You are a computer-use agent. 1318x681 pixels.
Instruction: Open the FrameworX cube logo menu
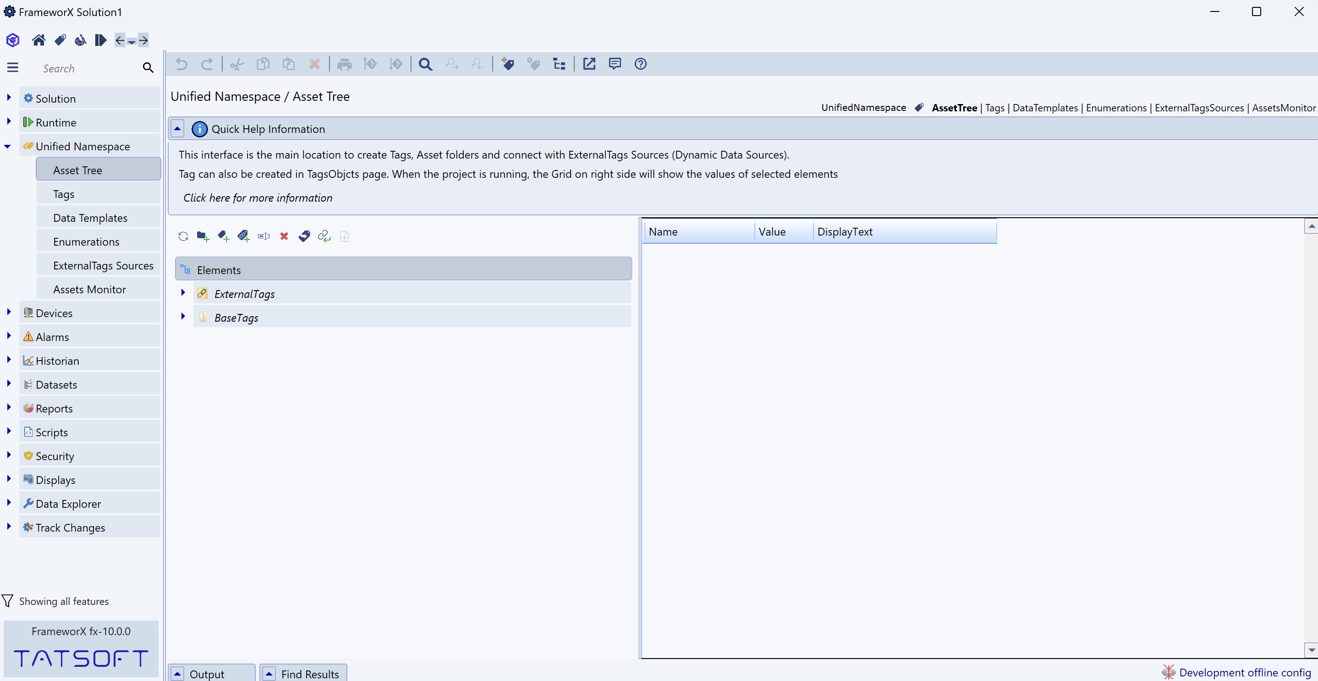13,40
